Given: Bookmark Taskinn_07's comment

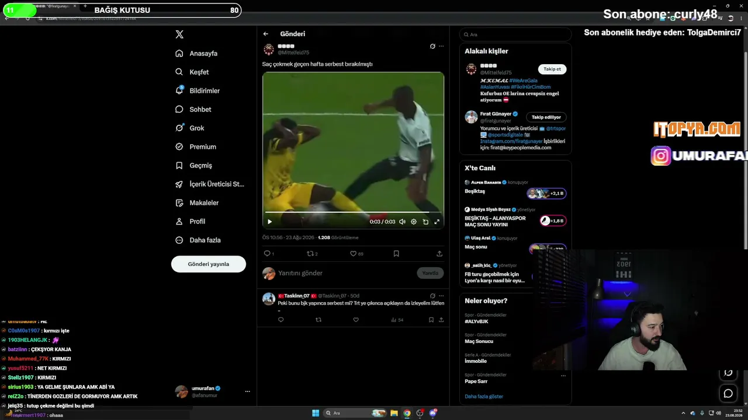Looking at the screenshot, I should tap(431, 320).
